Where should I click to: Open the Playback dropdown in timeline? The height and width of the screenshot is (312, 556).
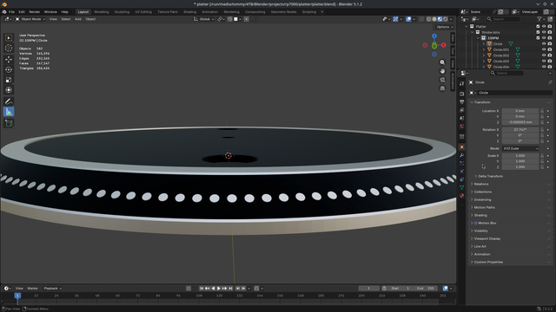52,289
